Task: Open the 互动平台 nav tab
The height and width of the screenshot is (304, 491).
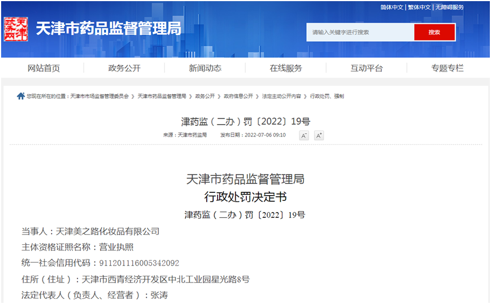Action: (x=367, y=68)
